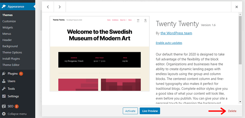Open the Plugins menu label
Viewport: 245px width, 118px height.
click(13, 74)
